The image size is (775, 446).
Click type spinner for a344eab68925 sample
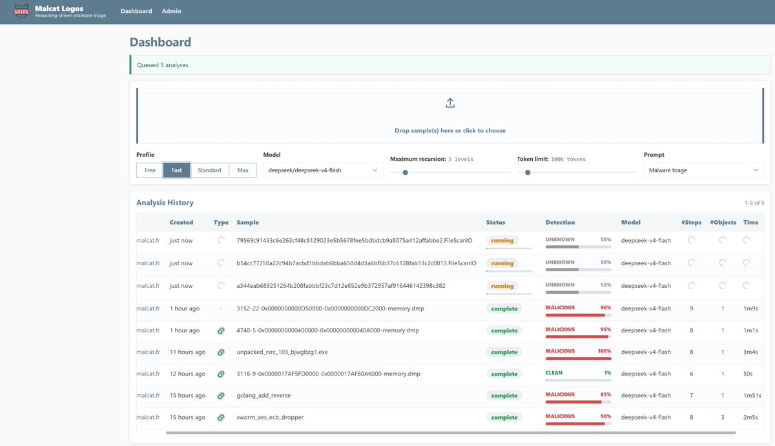pos(221,285)
